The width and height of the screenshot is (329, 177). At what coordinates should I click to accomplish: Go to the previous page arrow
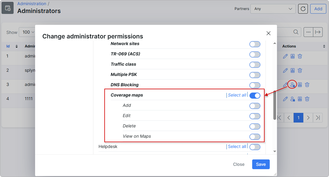pyautogui.click(x=289, y=118)
